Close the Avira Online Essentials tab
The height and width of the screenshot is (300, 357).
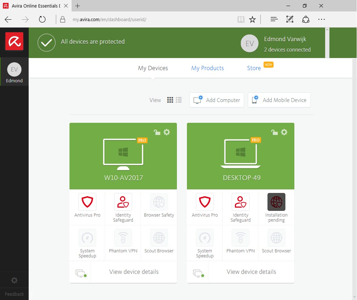pyautogui.click(x=66, y=6)
